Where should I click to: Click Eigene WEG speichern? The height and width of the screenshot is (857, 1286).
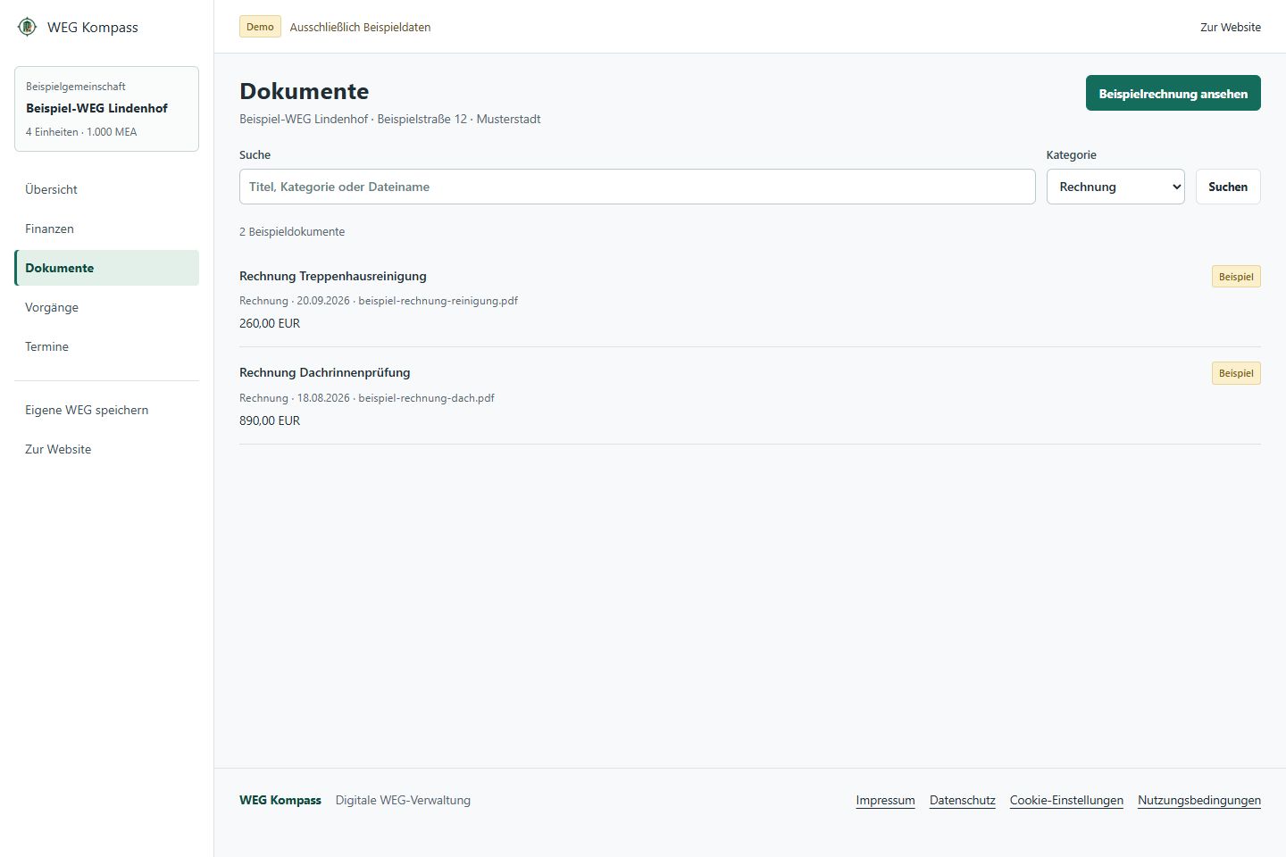[x=106, y=410]
